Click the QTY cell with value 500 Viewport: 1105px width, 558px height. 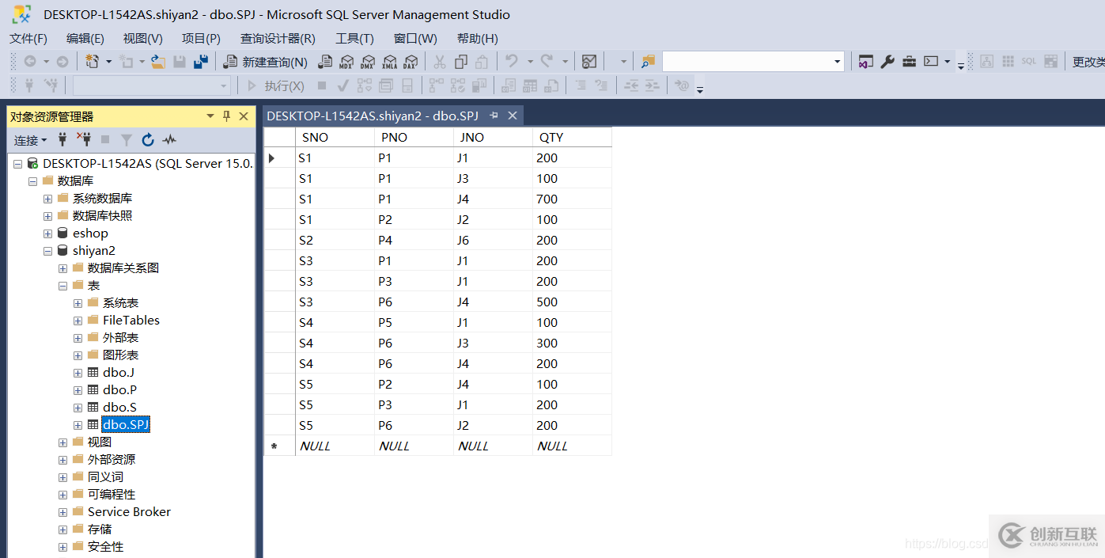(x=573, y=302)
